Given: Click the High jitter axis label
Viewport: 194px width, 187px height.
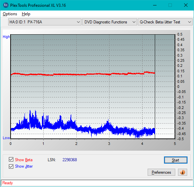Looking at the screenshot, I should tap(6, 37).
